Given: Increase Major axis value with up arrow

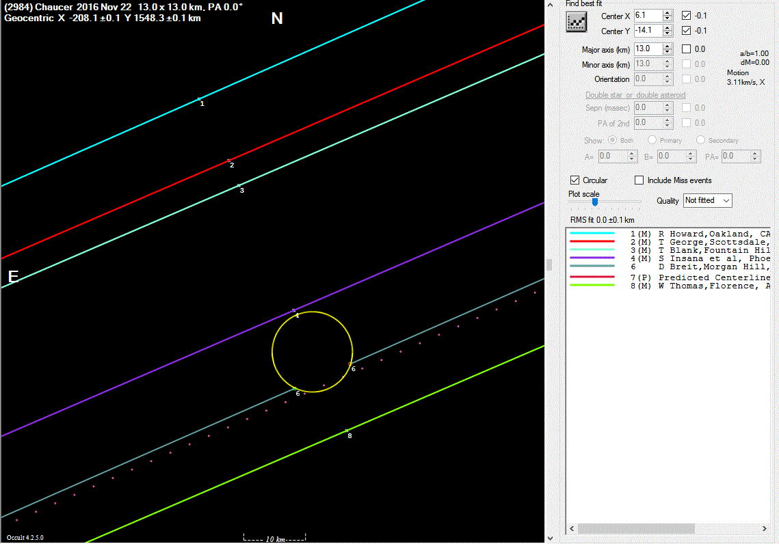Looking at the screenshot, I should pos(668,46).
